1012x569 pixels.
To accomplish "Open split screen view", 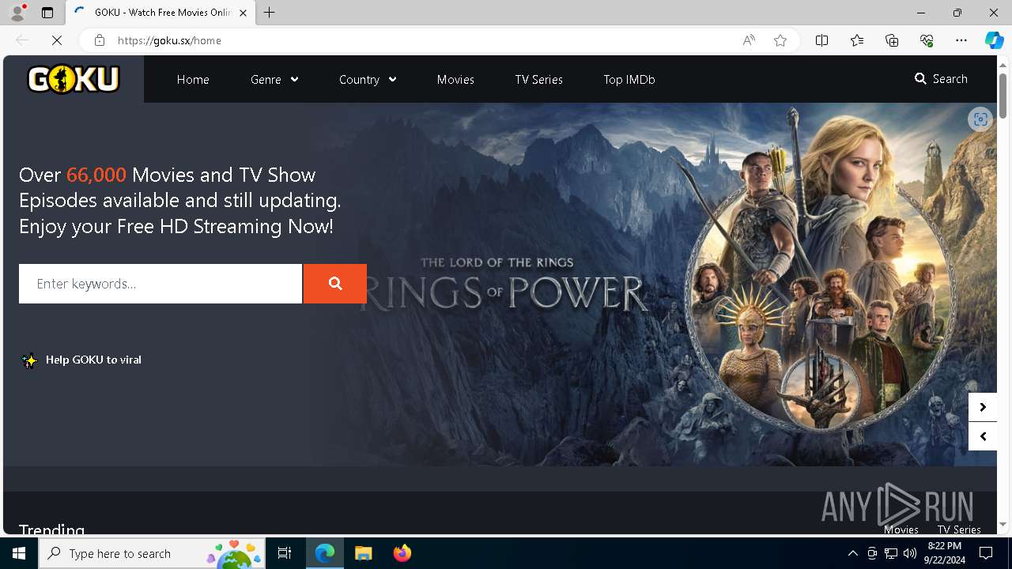I will 822,40.
